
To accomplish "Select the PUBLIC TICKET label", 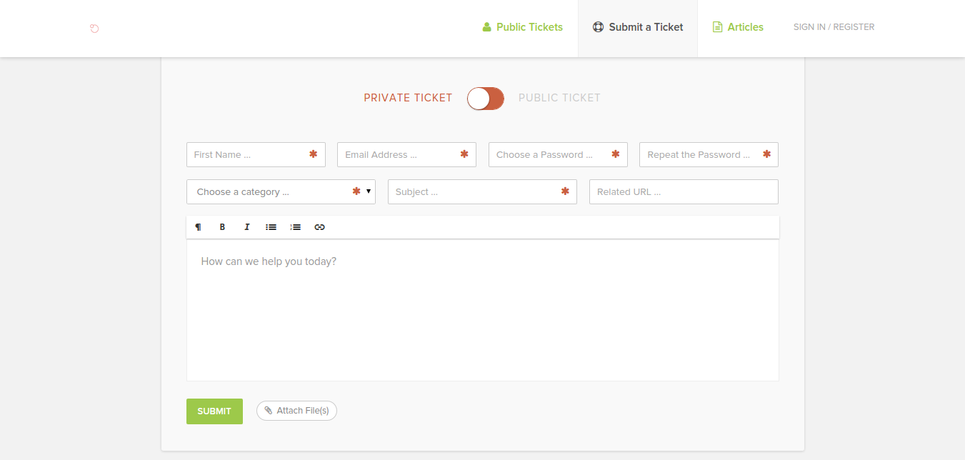I will [x=559, y=98].
